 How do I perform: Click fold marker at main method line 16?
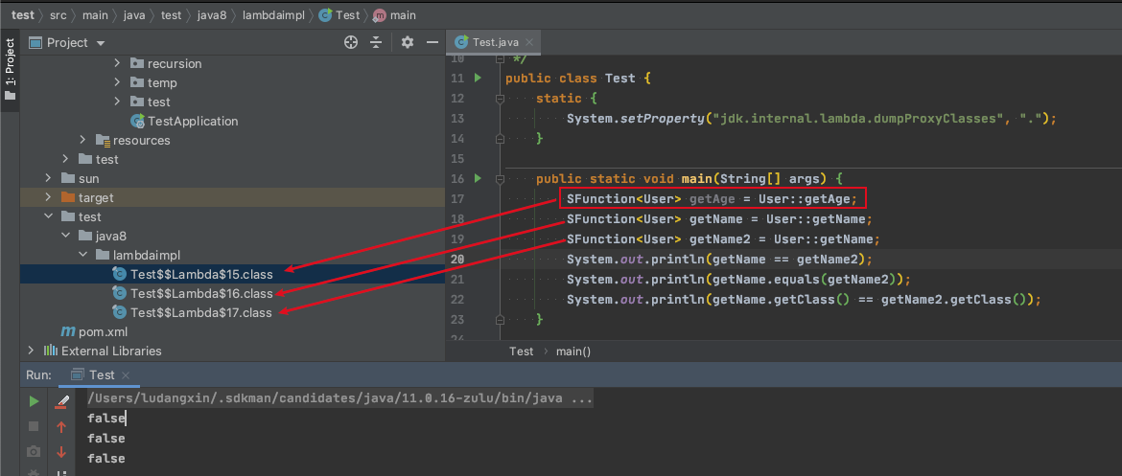pos(500,178)
